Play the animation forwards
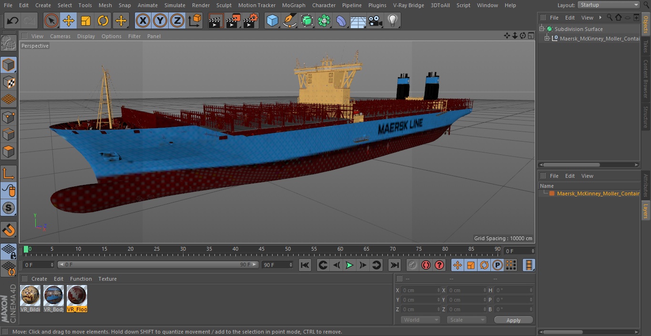 pyautogui.click(x=349, y=265)
